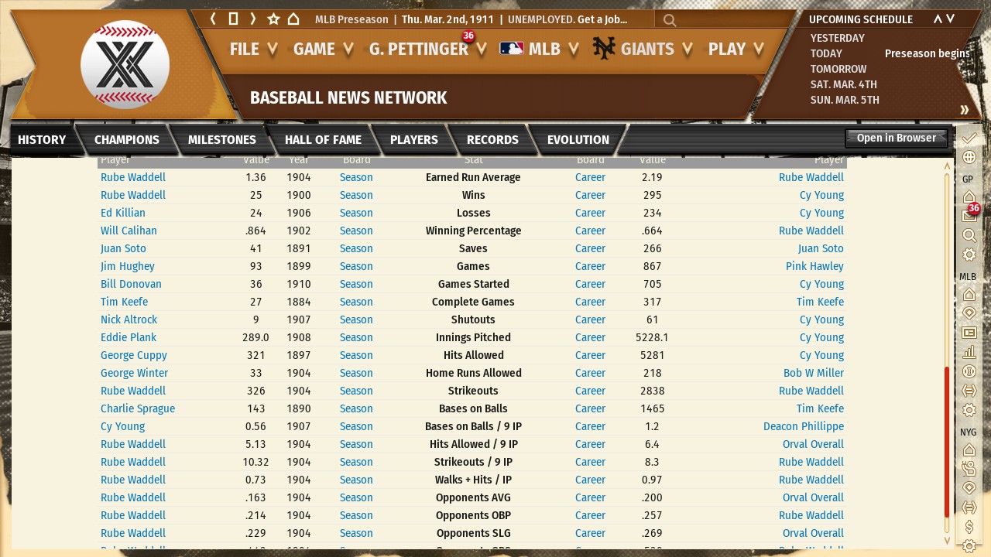The image size is (991, 557).
Task: Click the scrollbar down arrow
Action: (947, 541)
